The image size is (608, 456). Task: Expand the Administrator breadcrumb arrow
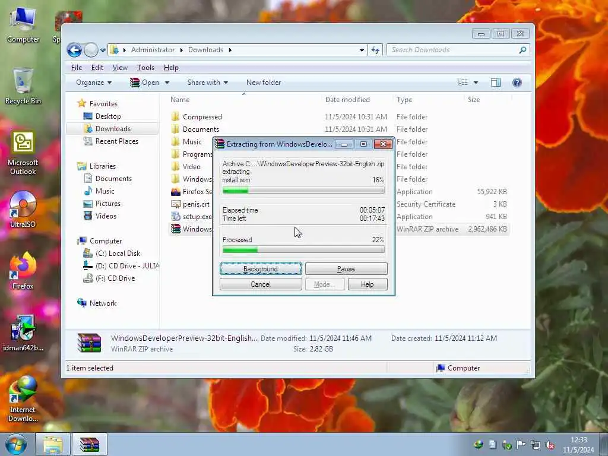click(182, 50)
